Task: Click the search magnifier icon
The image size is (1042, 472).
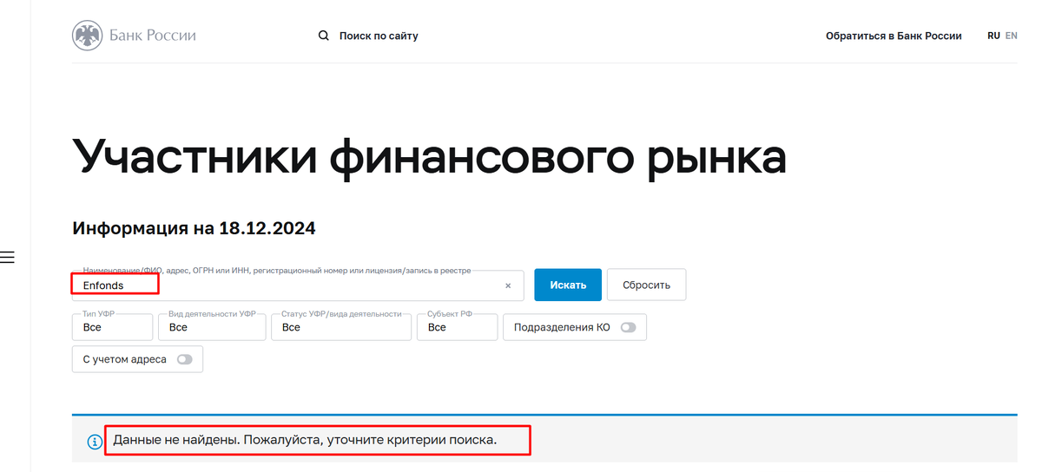Action: 324,36
